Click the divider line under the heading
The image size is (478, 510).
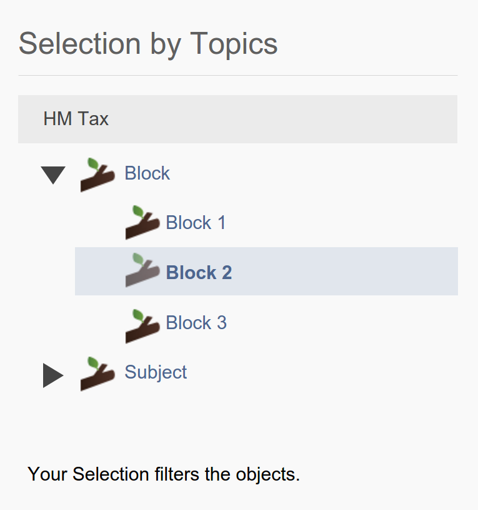click(237, 75)
